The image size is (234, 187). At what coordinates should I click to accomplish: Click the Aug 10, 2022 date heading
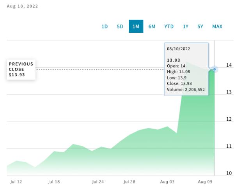[22, 6]
